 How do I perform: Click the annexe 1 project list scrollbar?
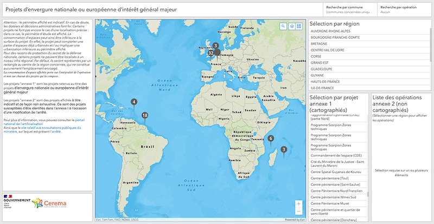pyautogui.click(x=368, y=194)
